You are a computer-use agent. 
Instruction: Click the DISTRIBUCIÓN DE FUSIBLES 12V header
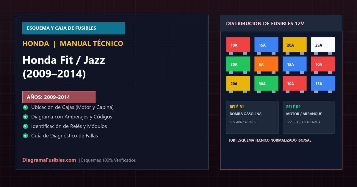(281, 23)
